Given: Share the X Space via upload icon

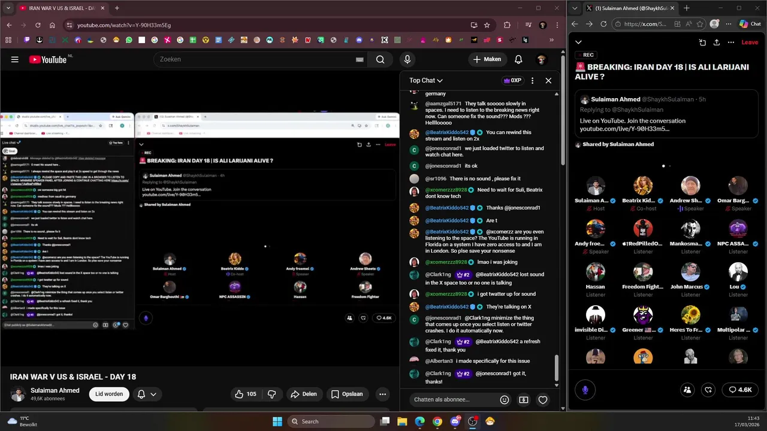Looking at the screenshot, I should 717,43.
